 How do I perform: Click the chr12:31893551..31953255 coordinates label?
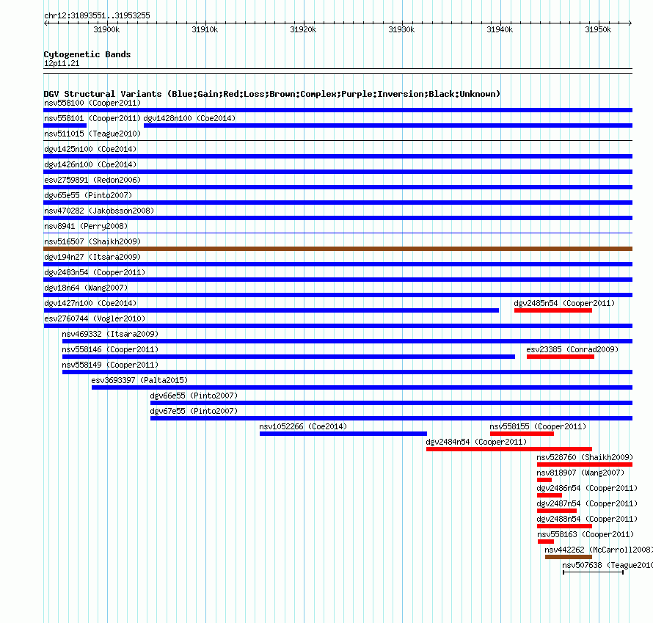pyautogui.click(x=97, y=16)
